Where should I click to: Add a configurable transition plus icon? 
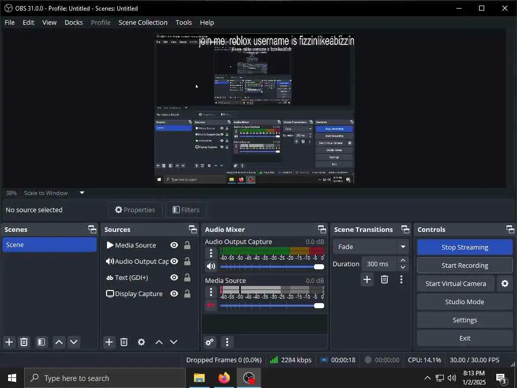pyautogui.click(x=367, y=279)
